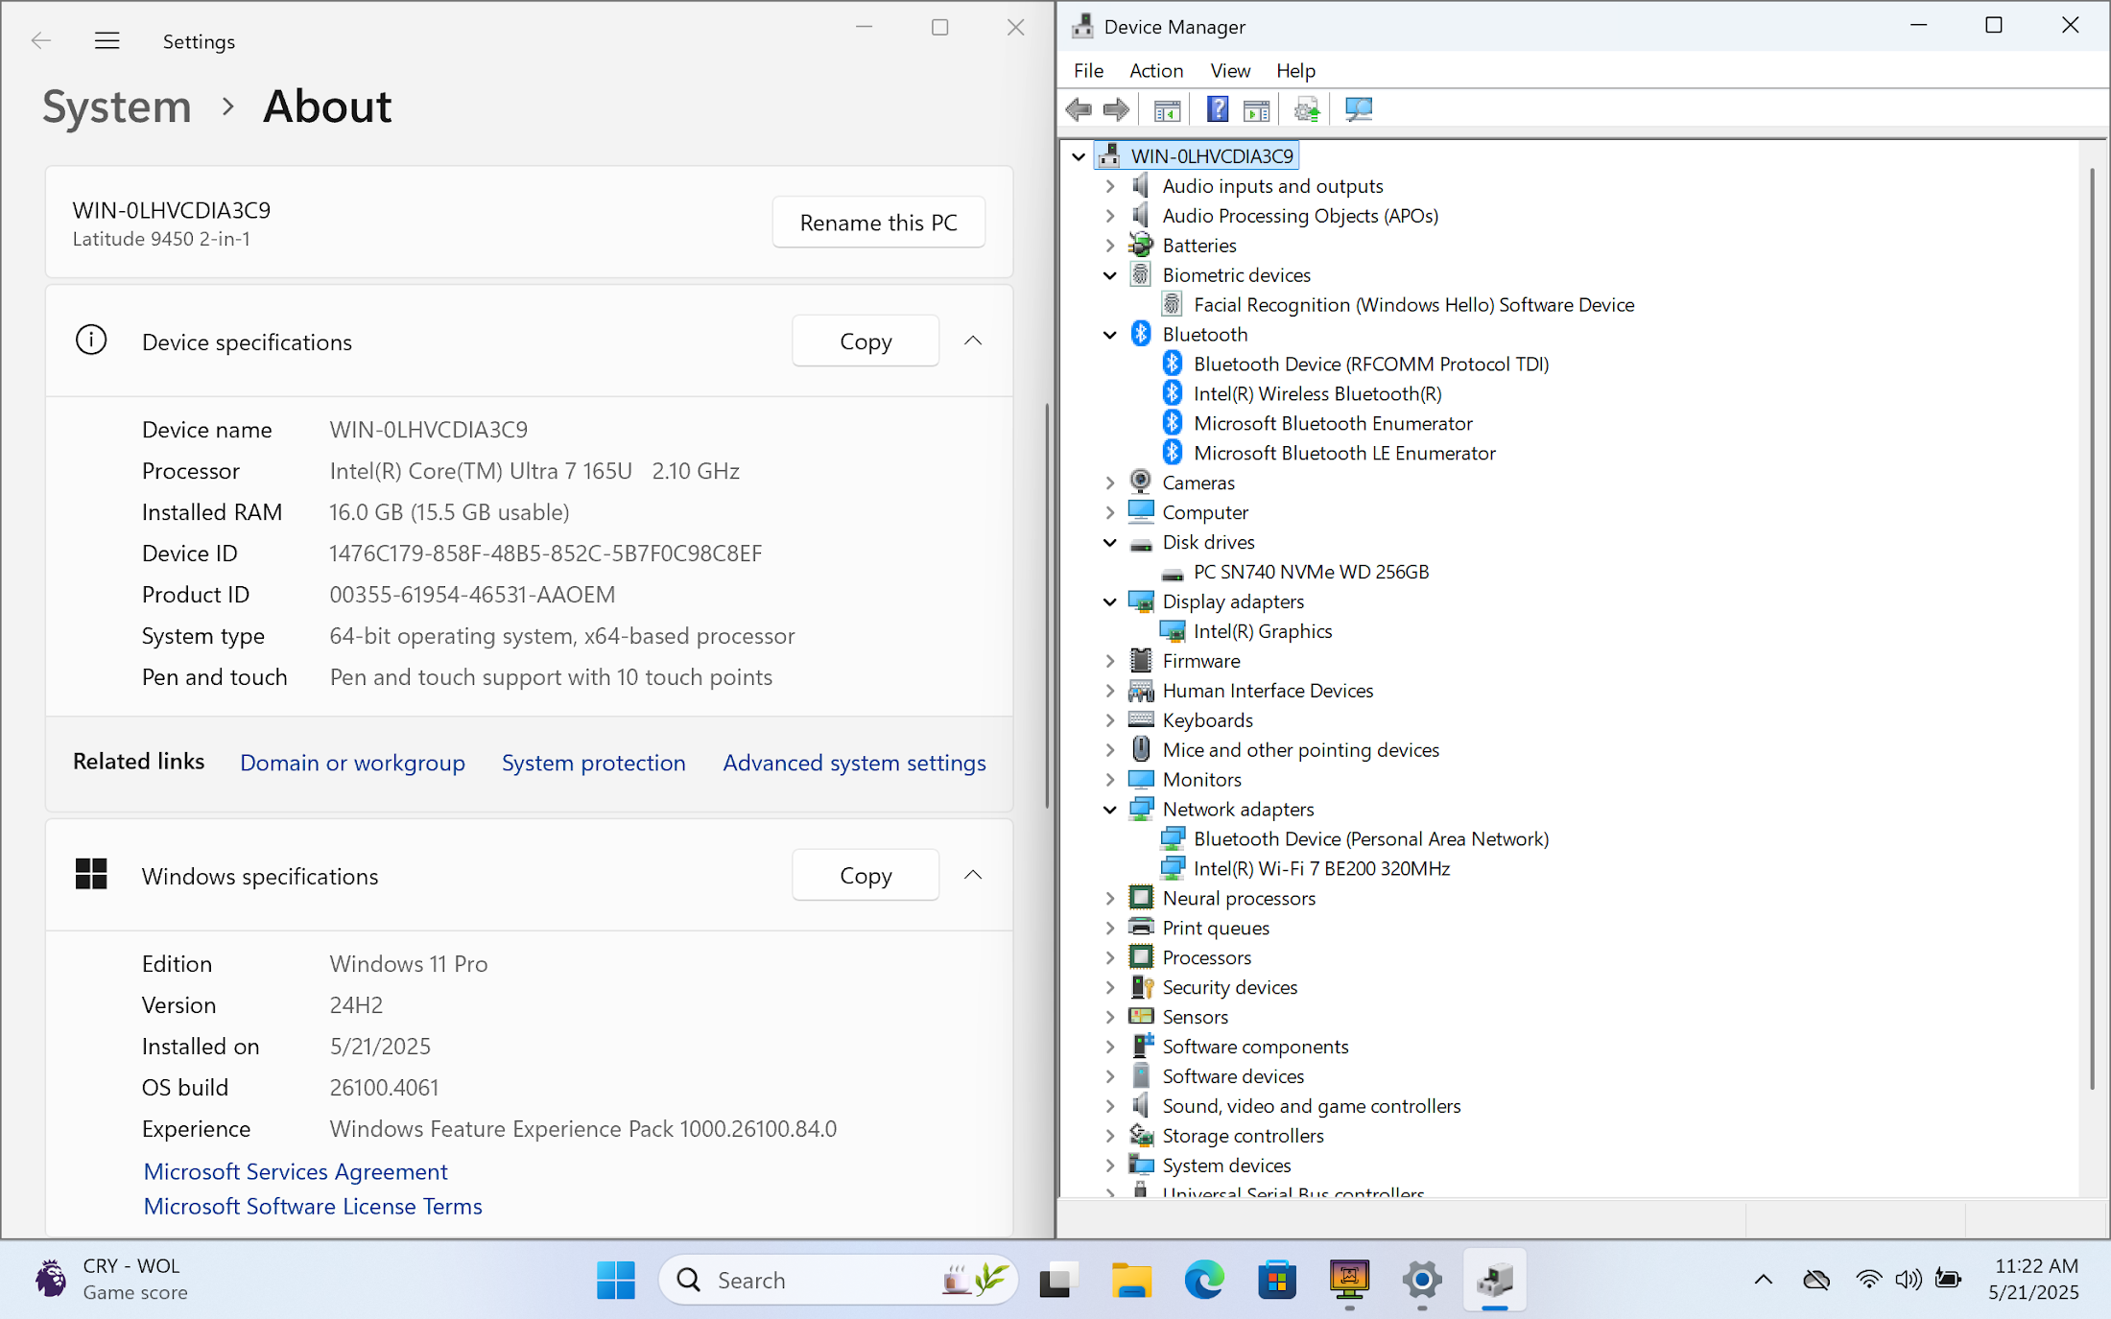This screenshot has width=2111, height=1319.
Task: Click the Device Manager vertical scrollbar
Action: pos(2093,628)
